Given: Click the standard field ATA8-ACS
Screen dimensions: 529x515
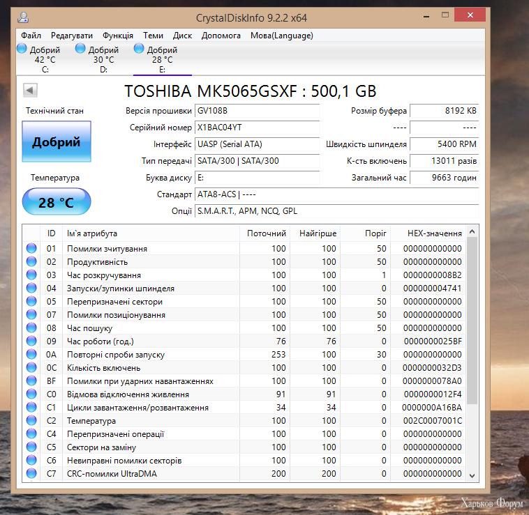Looking at the screenshot, I should point(336,194).
